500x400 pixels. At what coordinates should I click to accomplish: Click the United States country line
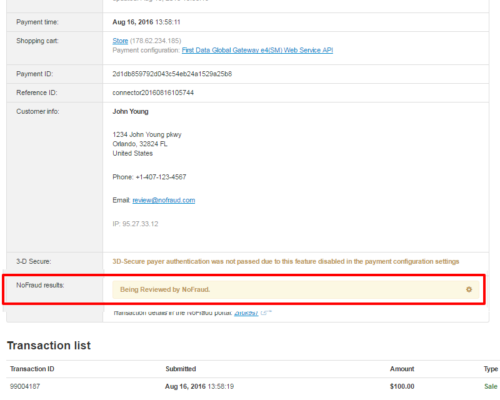(132, 153)
